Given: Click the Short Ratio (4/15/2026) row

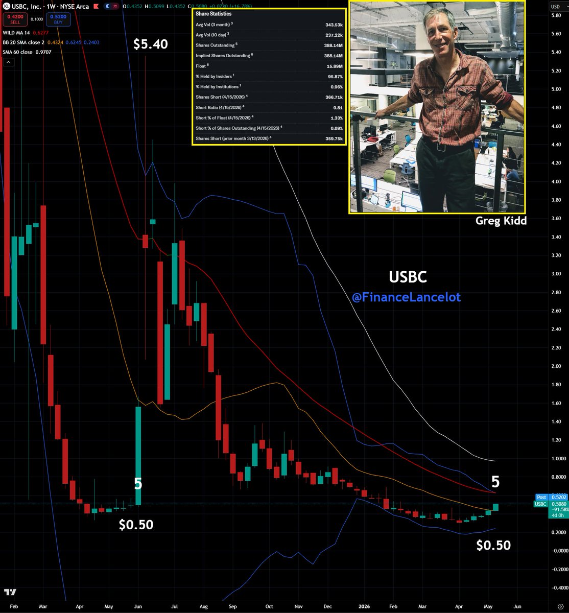Looking at the screenshot, I should tap(269, 107).
